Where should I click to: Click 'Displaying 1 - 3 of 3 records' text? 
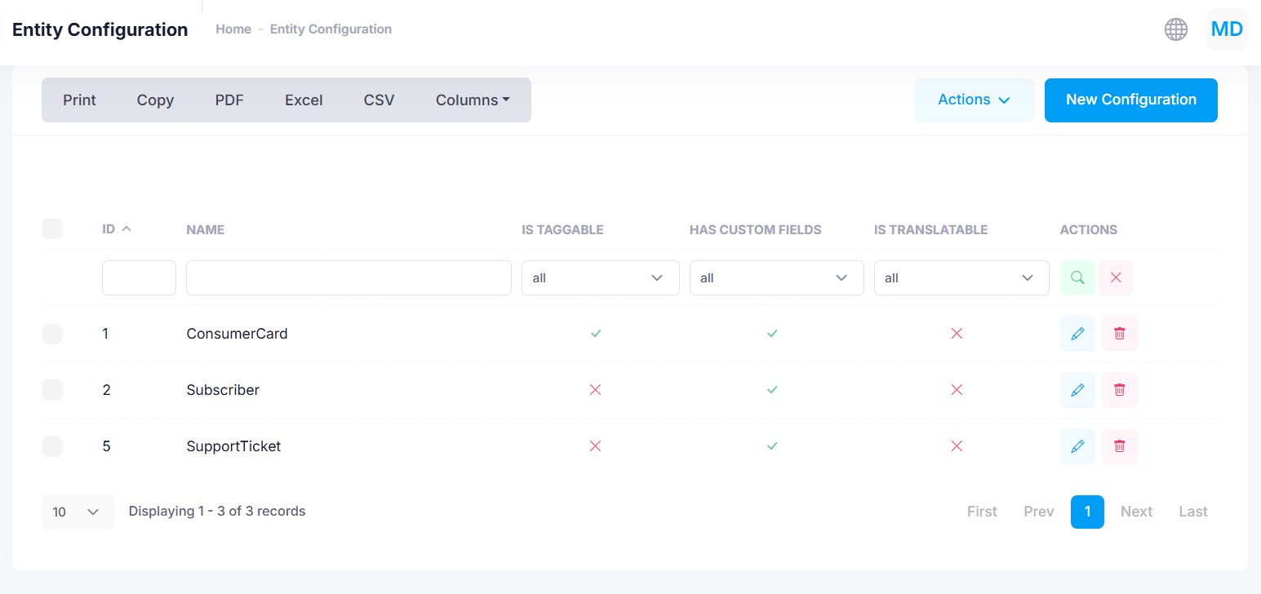tap(217, 512)
